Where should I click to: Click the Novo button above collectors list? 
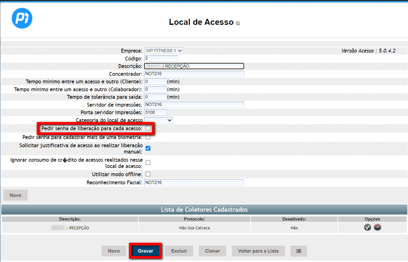pyautogui.click(x=16, y=195)
